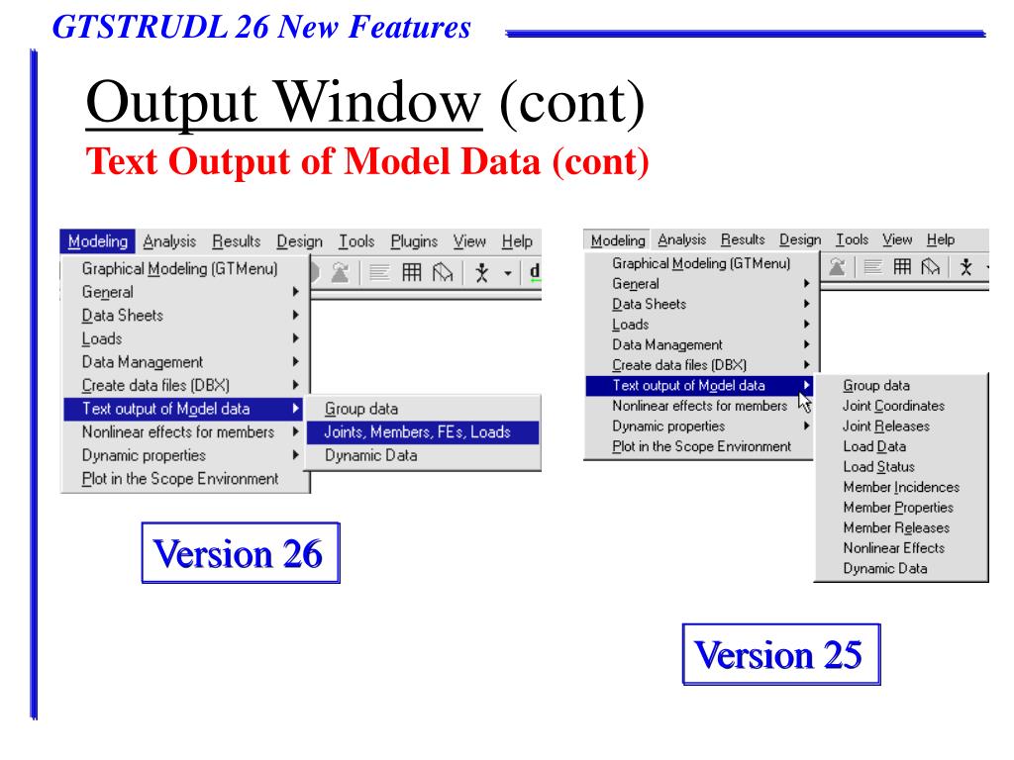Viewport: 1014px width, 760px height.
Task: Select Nonlinear Effects in Version 25 submenu
Action: pyautogui.click(x=901, y=547)
